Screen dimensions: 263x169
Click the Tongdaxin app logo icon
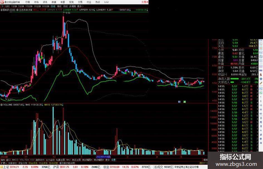2,2
